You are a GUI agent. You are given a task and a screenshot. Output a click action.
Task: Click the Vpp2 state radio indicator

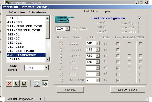[x=61, y=68]
